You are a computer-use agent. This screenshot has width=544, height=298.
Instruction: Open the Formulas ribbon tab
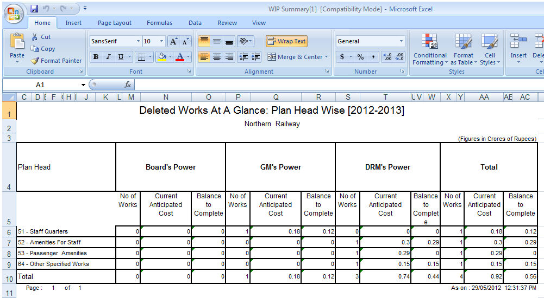(x=159, y=23)
